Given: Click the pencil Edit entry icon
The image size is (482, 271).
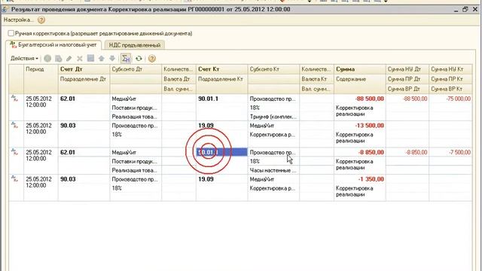Looking at the screenshot, I should [69, 59].
